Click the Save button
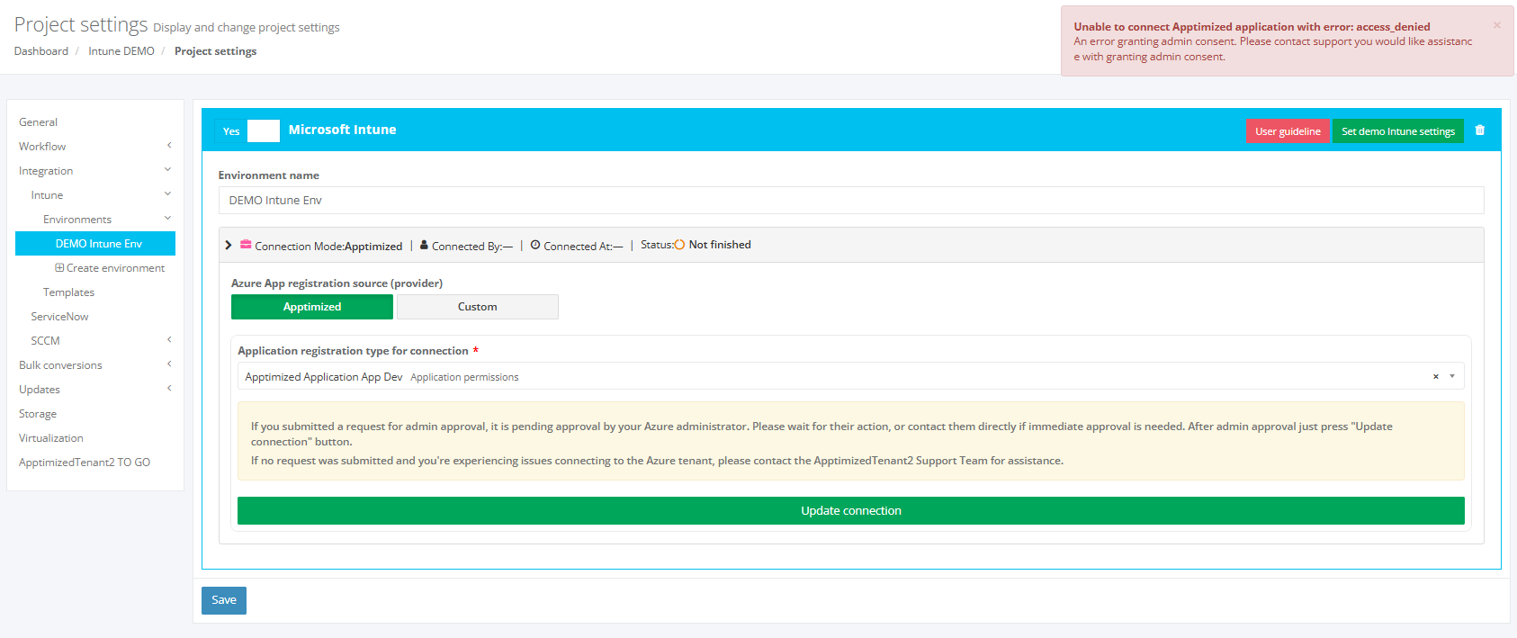This screenshot has height=638, width=1517. (223, 600)
